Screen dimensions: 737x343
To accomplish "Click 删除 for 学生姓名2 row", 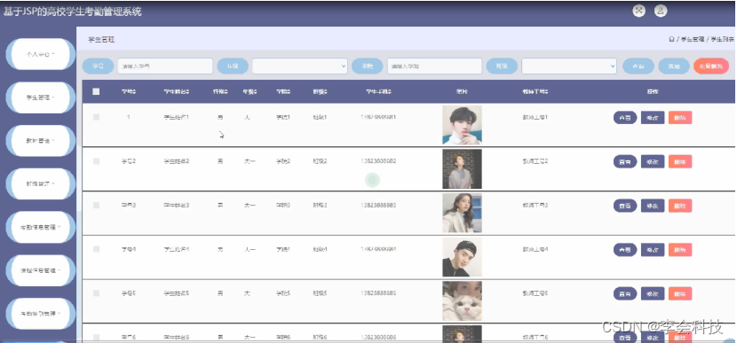I will 680,161.
